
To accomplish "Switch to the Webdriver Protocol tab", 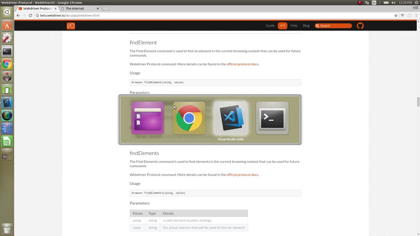I will tap(37, 9).
